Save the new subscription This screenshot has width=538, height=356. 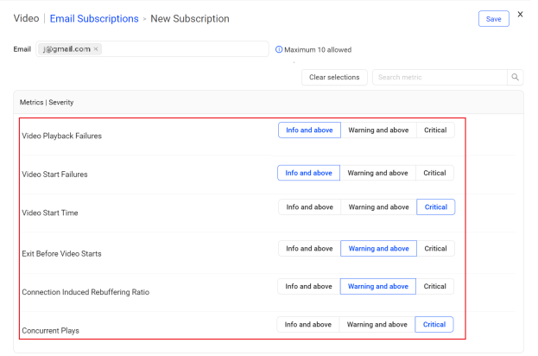coord(493,19)
